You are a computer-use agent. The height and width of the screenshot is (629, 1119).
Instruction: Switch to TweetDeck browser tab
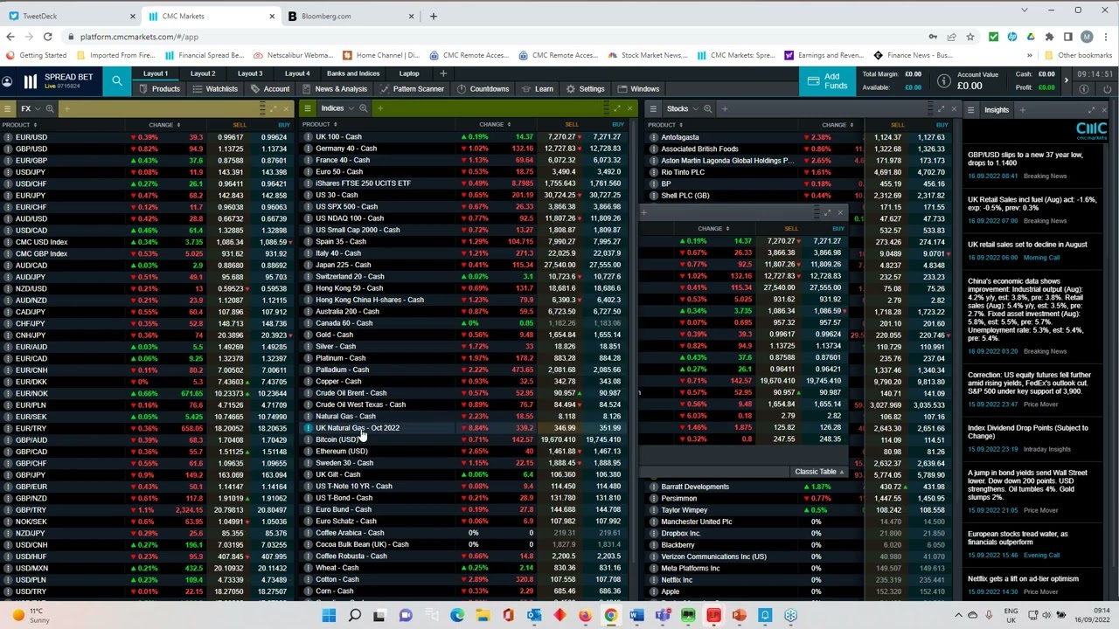pyautogui.click(x=70, y=16)
